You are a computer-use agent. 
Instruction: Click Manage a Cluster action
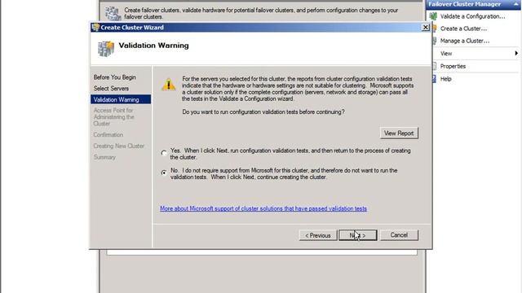click(x=465, y=41)
